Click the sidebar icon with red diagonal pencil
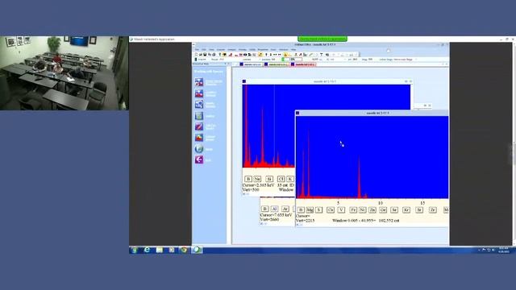This screenshot has width=516, height=290. tap(199, 126)
